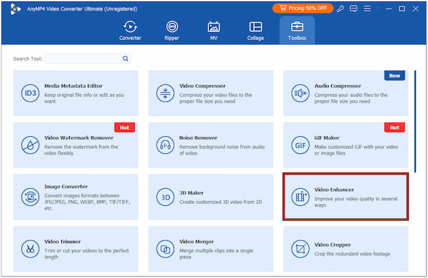The width and height of the screenshot is (428, 278).
Task: Click 'Trim or cut your videos' description
Action: (x=86, y=254)
